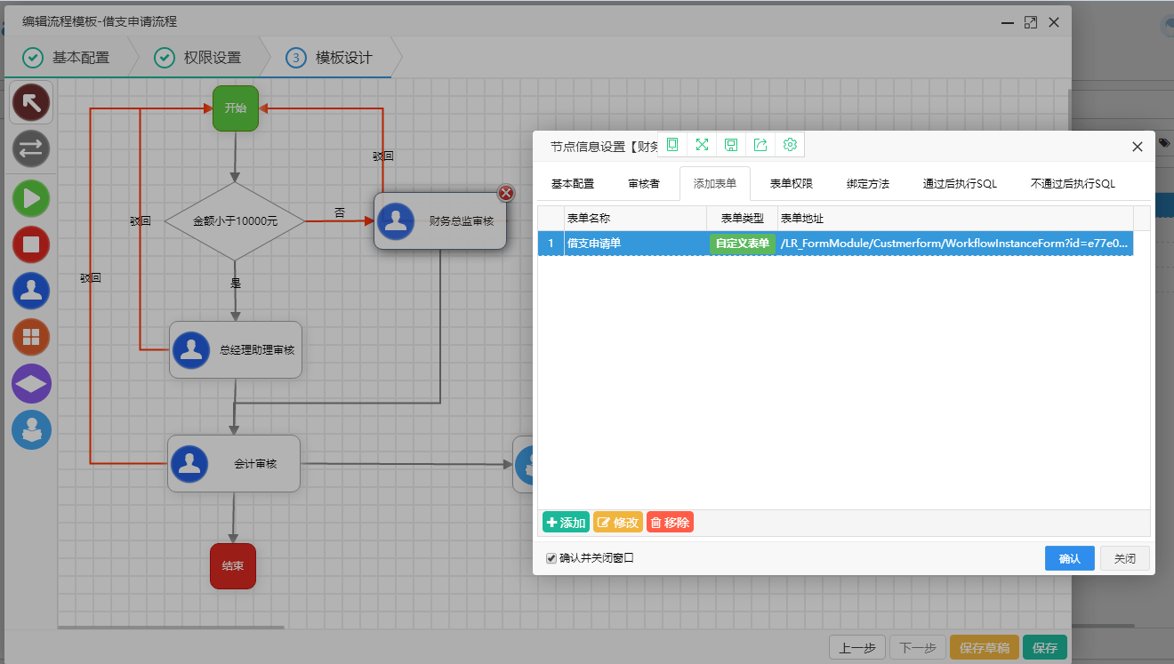The height and width of the screenshot is (664, 1174).
Task: Pick the red end node tool
Action: (31, 244)
